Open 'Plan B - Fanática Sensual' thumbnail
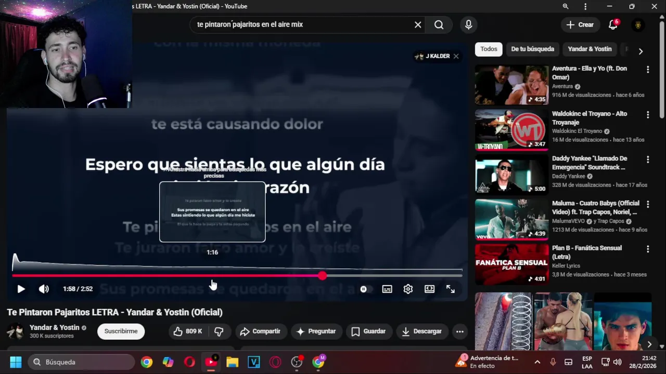 (512, 264)
